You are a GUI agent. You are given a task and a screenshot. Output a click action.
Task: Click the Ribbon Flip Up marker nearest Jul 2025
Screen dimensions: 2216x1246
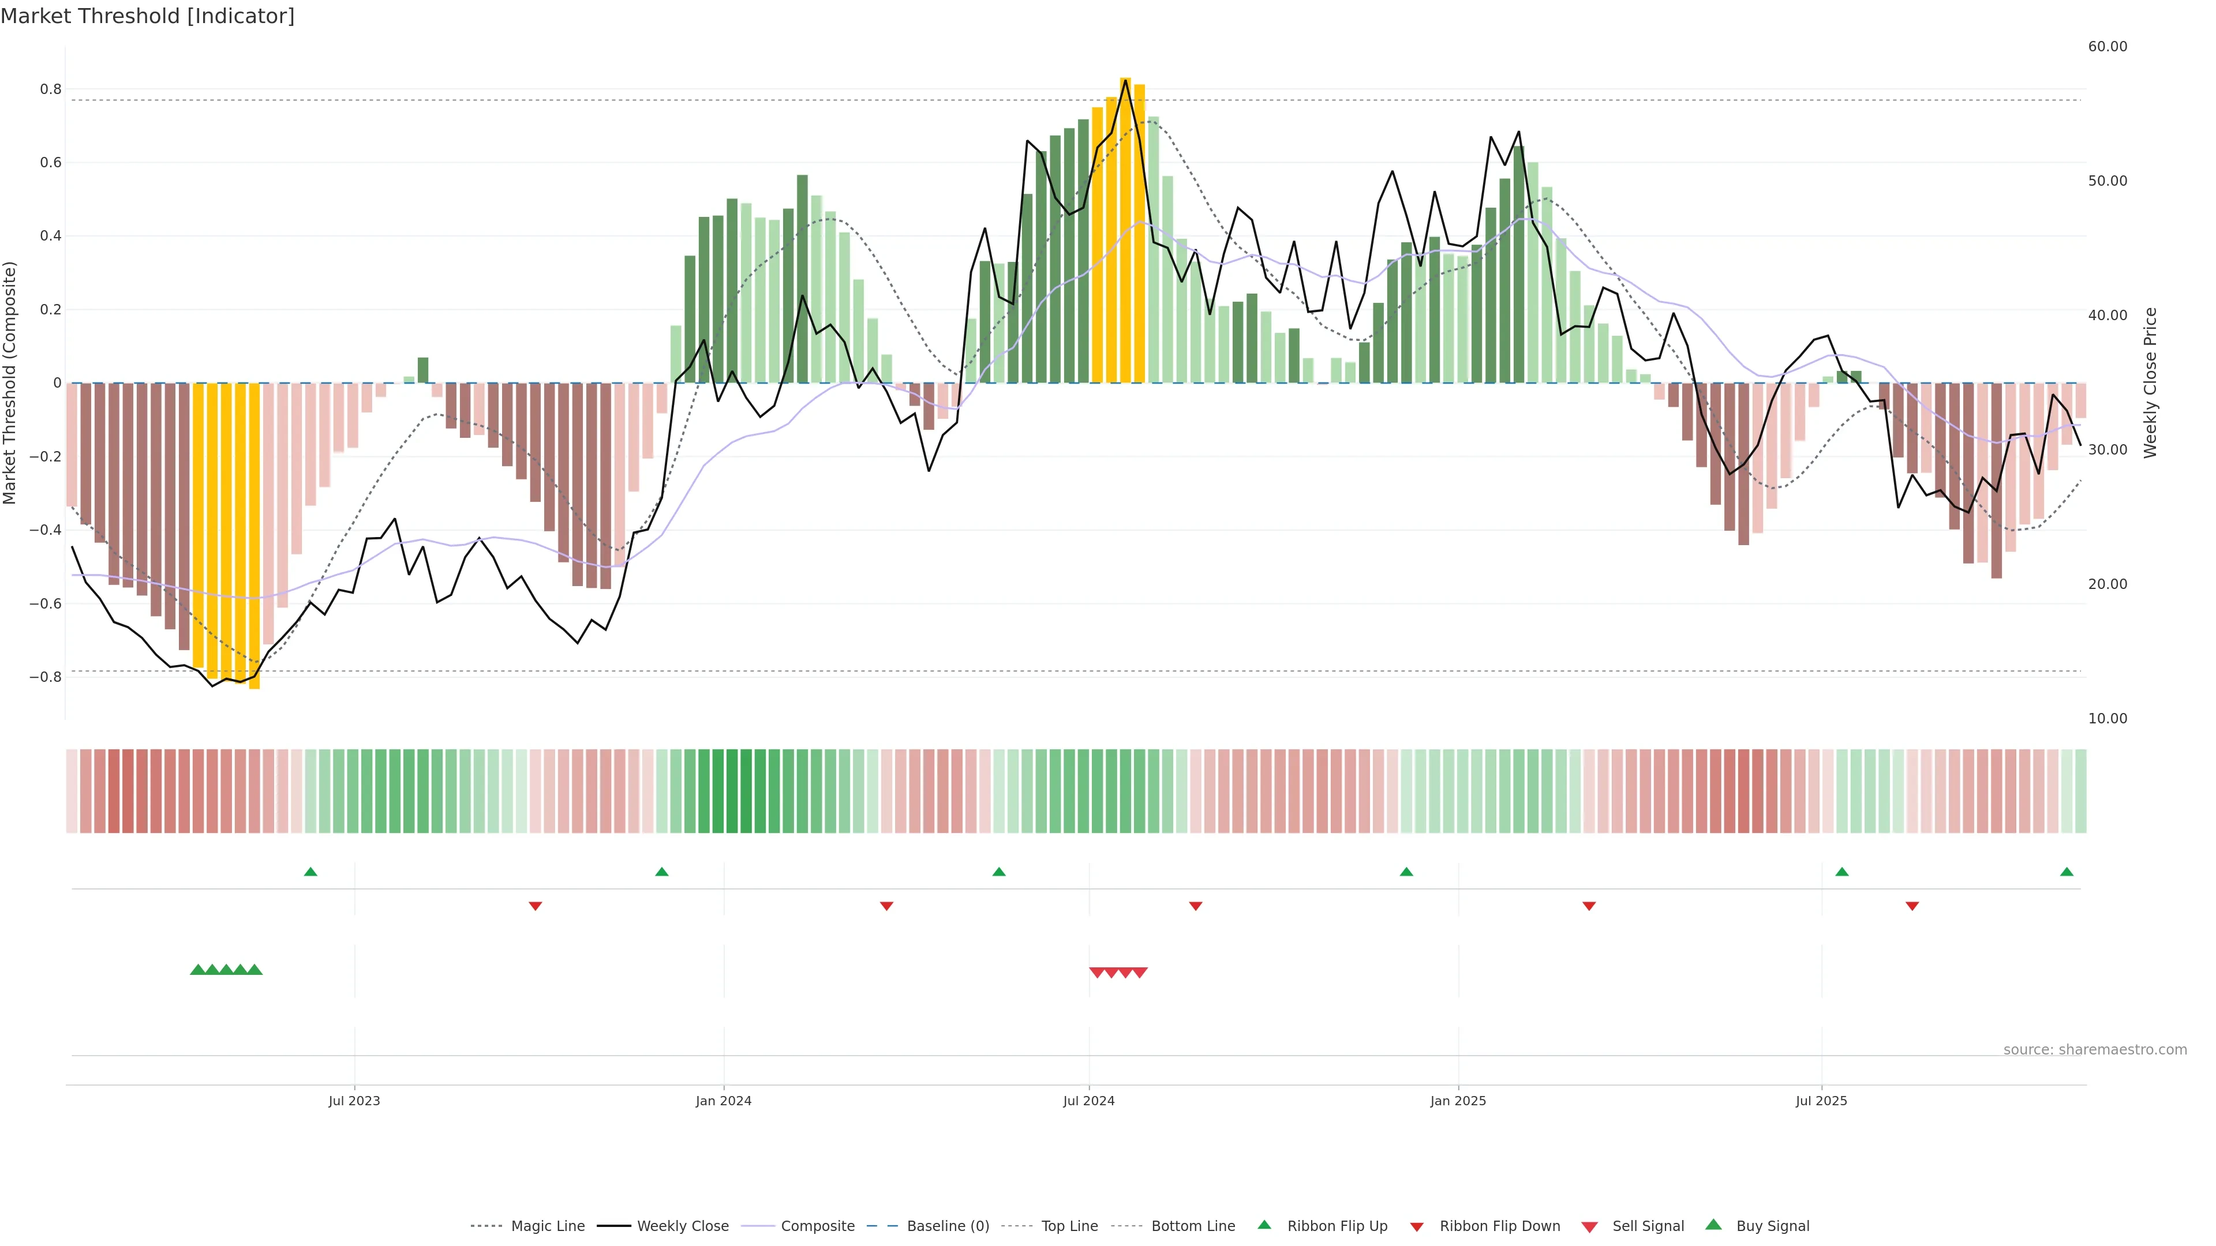click(1842, 872)
